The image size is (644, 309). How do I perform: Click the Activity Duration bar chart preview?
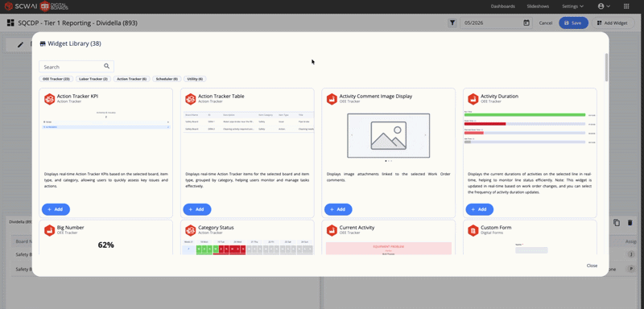tap(530, 127)
